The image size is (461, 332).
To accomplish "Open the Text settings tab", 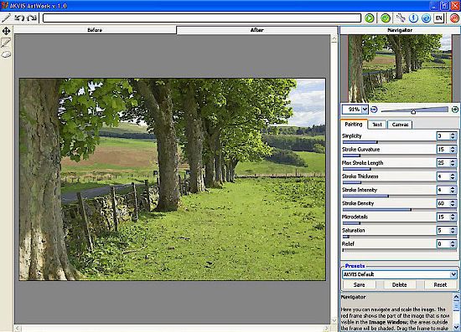I will point(377,125).
